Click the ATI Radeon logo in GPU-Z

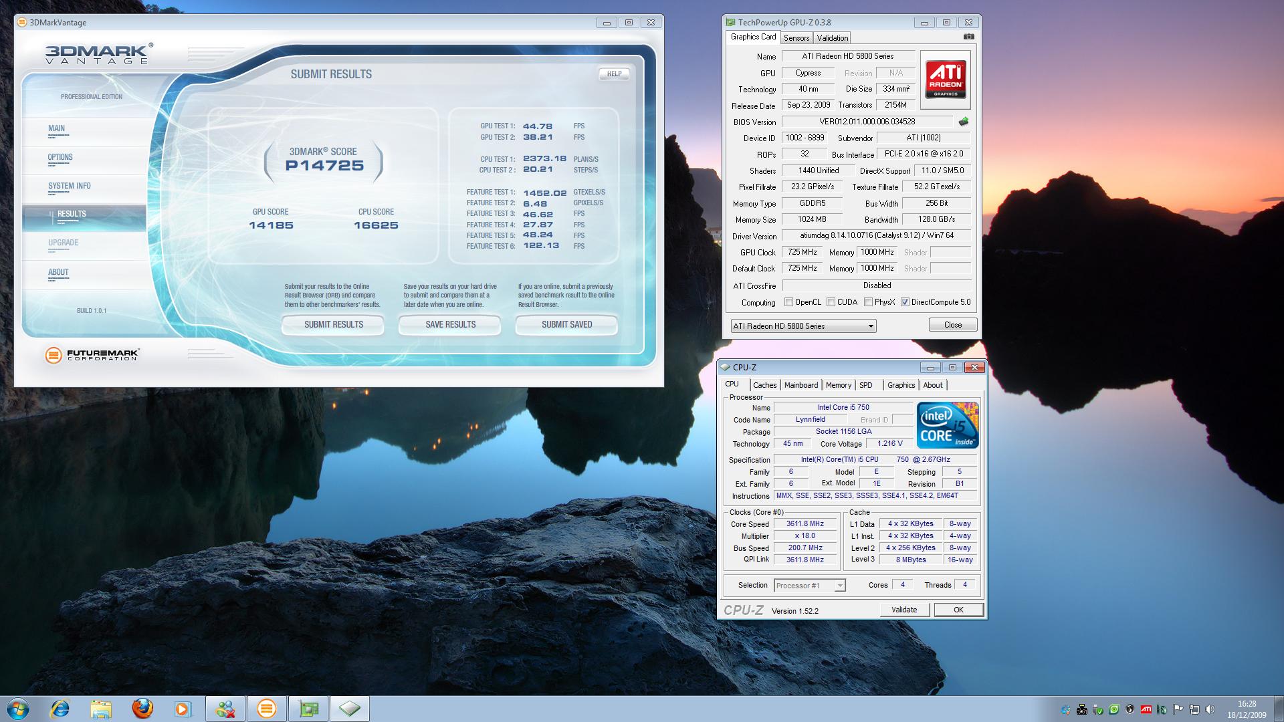point(945,80)
